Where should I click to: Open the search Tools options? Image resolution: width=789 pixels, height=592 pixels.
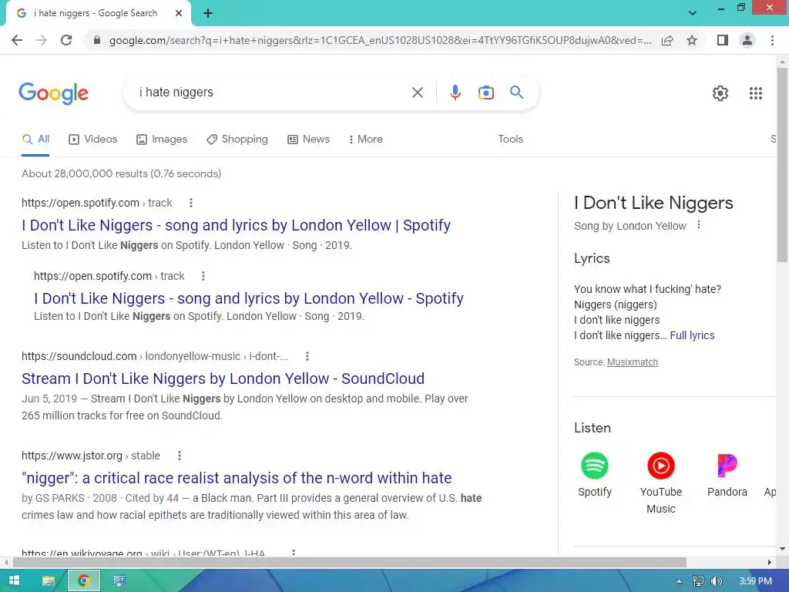coord(510,140)
